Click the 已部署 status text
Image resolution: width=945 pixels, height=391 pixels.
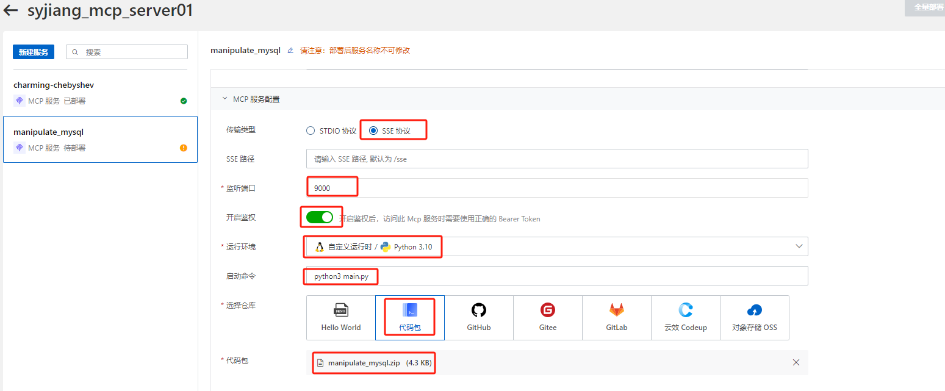74,101
